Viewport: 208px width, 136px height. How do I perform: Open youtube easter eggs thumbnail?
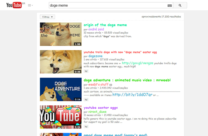pyautogui.click(x=61, y=117)
